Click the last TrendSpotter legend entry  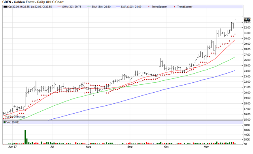183,7
